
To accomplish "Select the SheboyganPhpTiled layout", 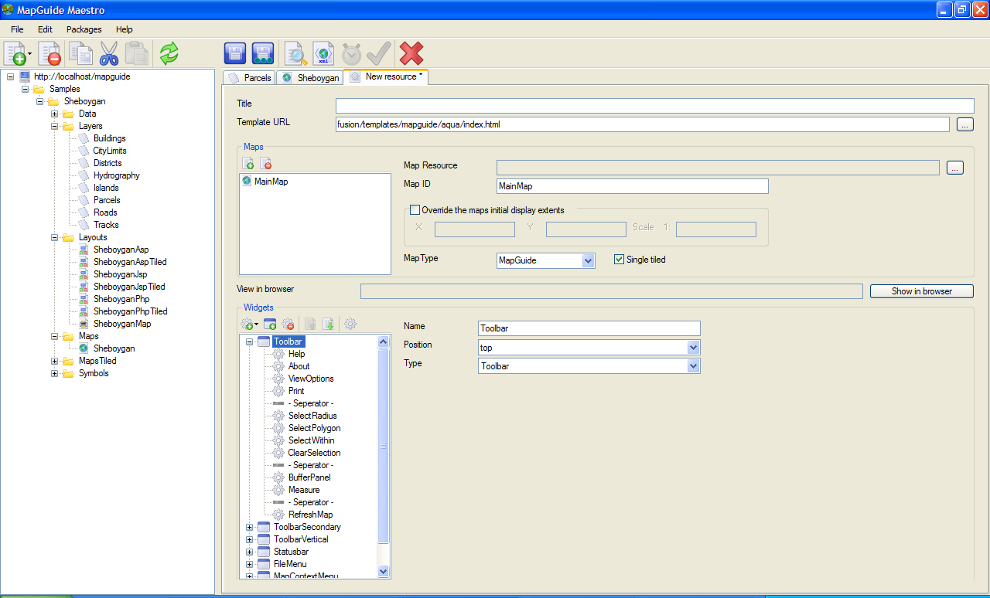I will coord(130,311).
